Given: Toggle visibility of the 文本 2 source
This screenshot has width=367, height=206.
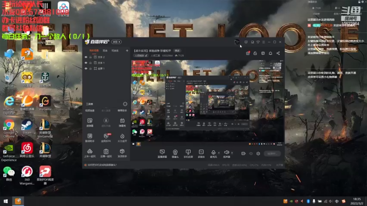Looking at the screenshot, I should pyautogui.click(x=86, y=57).
